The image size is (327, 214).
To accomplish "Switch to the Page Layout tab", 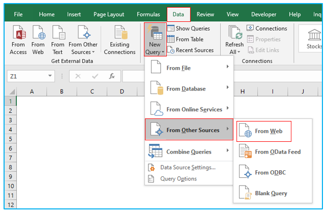I will pyautogui.click(x=109, y=14).
